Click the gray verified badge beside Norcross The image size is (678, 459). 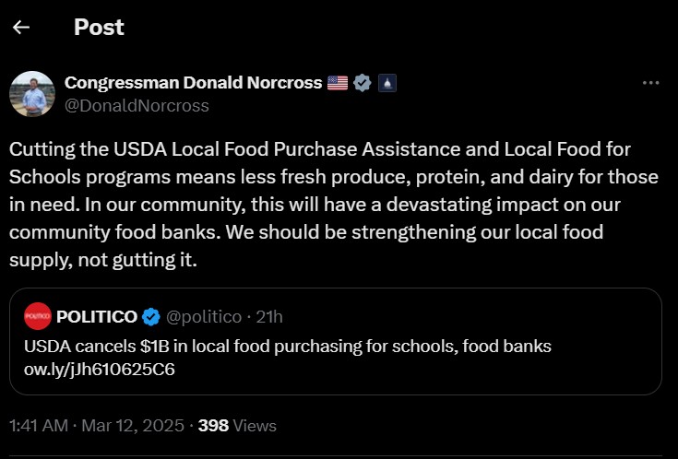pyautogui.click(x=363, y=83)
